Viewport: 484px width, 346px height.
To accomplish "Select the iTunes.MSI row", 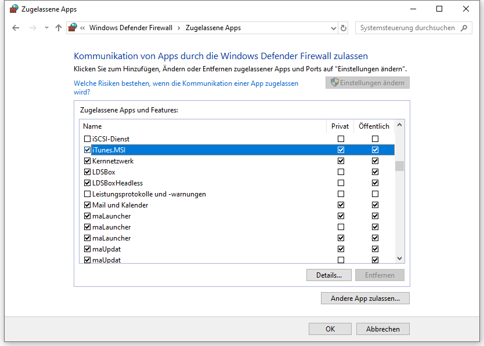I will click(237, 150).
